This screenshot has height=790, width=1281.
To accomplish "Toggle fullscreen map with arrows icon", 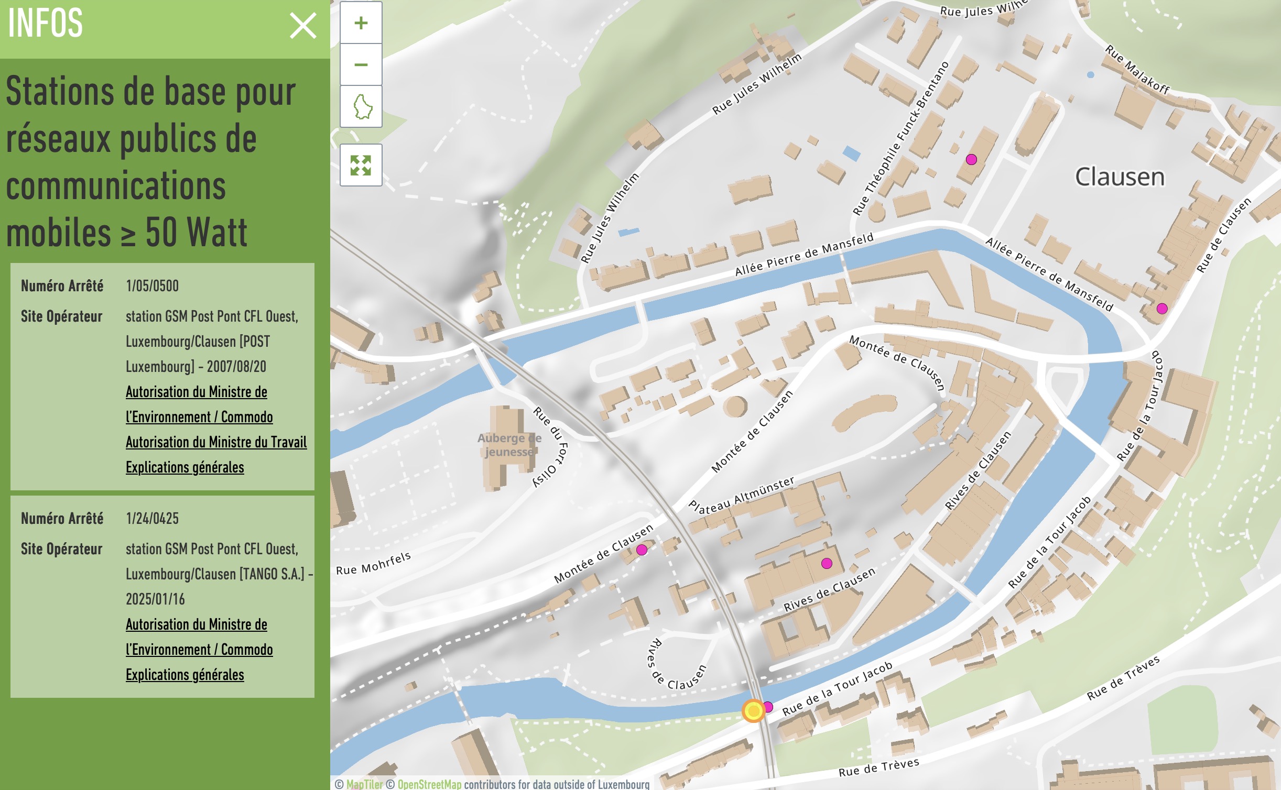I will pos(361,166).
